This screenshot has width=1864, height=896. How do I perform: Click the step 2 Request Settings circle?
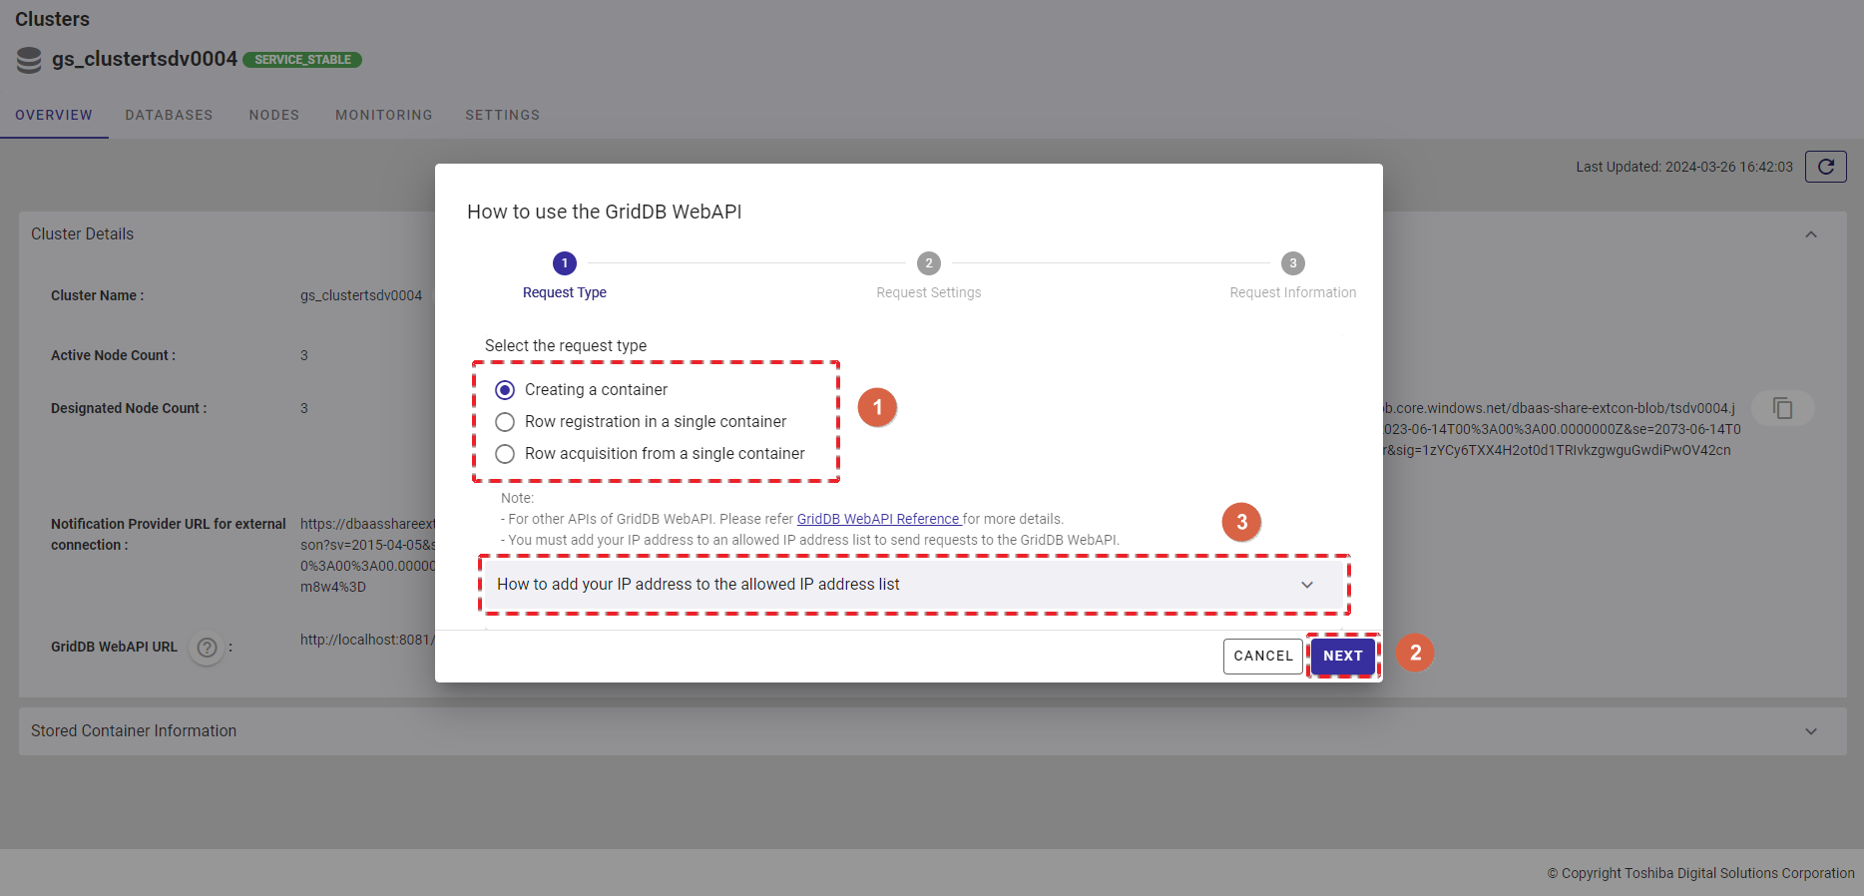[x=928, y=263]
